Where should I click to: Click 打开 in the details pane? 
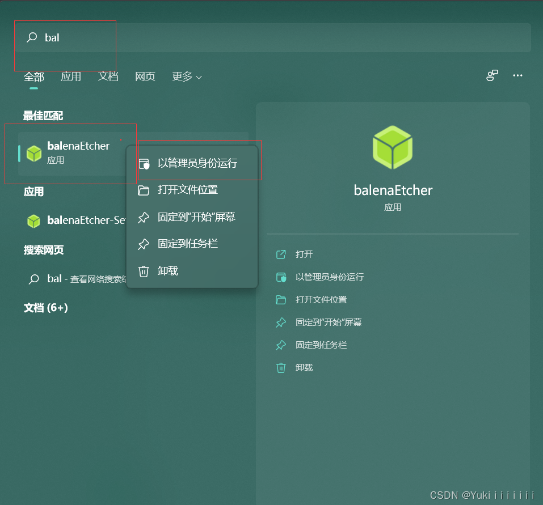304,254
